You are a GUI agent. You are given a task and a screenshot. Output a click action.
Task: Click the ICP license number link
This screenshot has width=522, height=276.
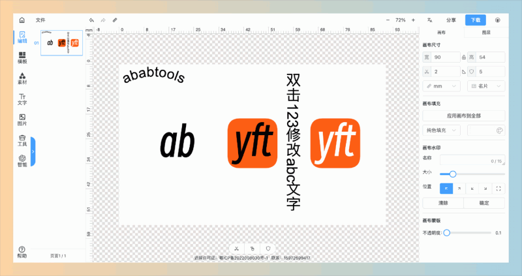pyautogui.click(x=243, y=258)
